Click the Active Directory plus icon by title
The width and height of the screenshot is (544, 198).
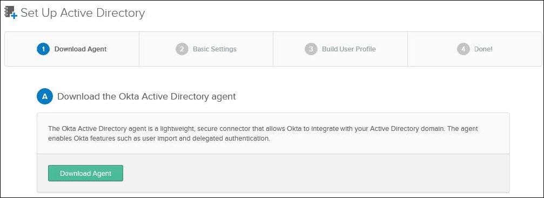[x=10, y=12]
